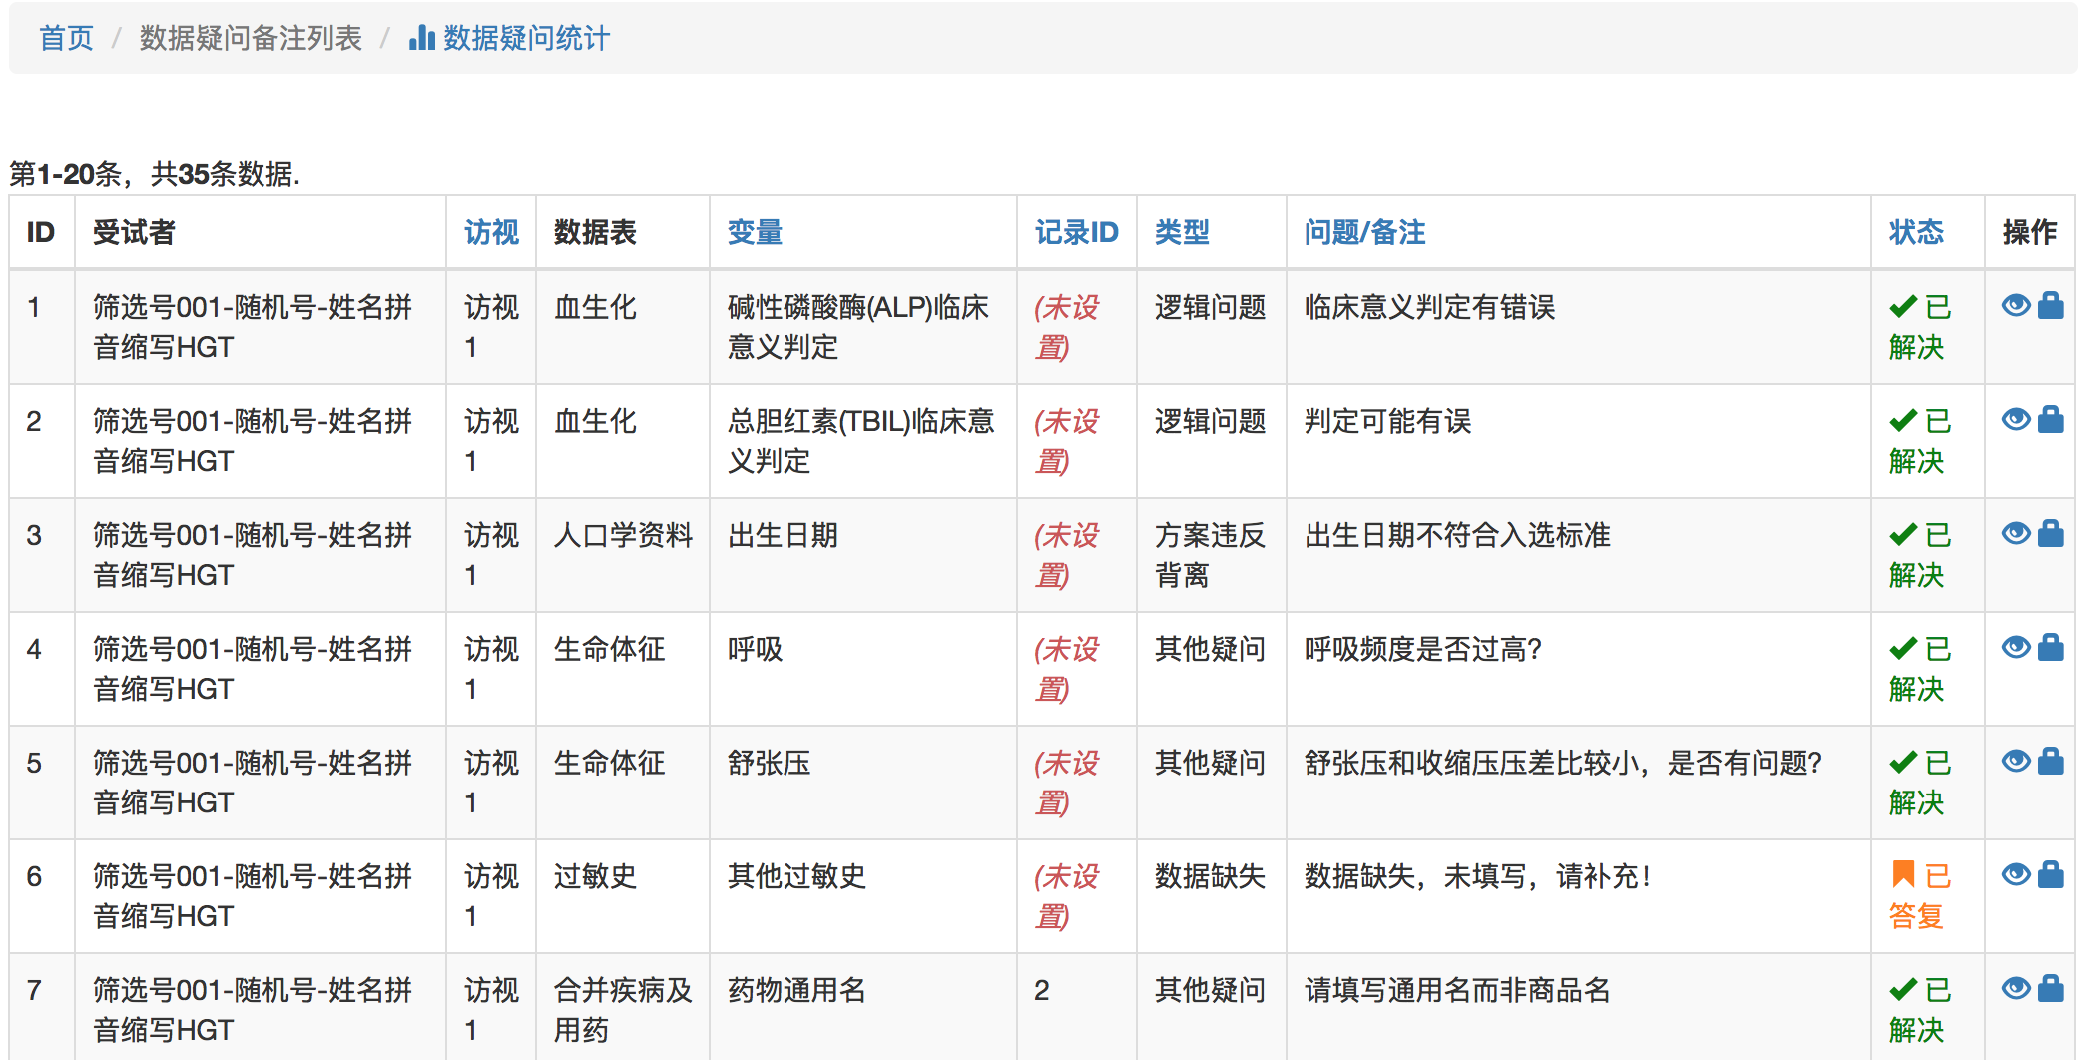Sort by 问题/备注 column header
The height and width of the screenshot is (1060, 2094).
(x=1364, y=232)
